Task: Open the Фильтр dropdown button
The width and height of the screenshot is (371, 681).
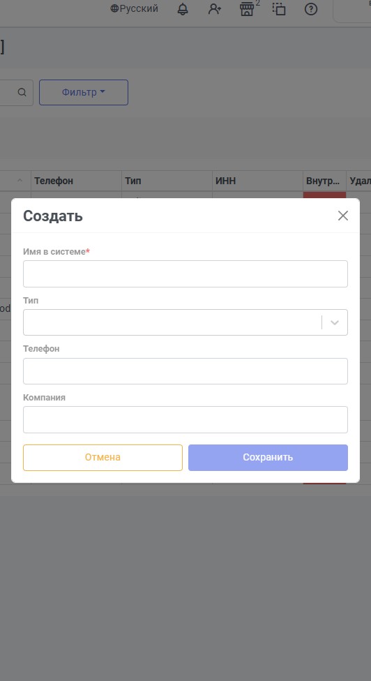Action: pos(84,93)
